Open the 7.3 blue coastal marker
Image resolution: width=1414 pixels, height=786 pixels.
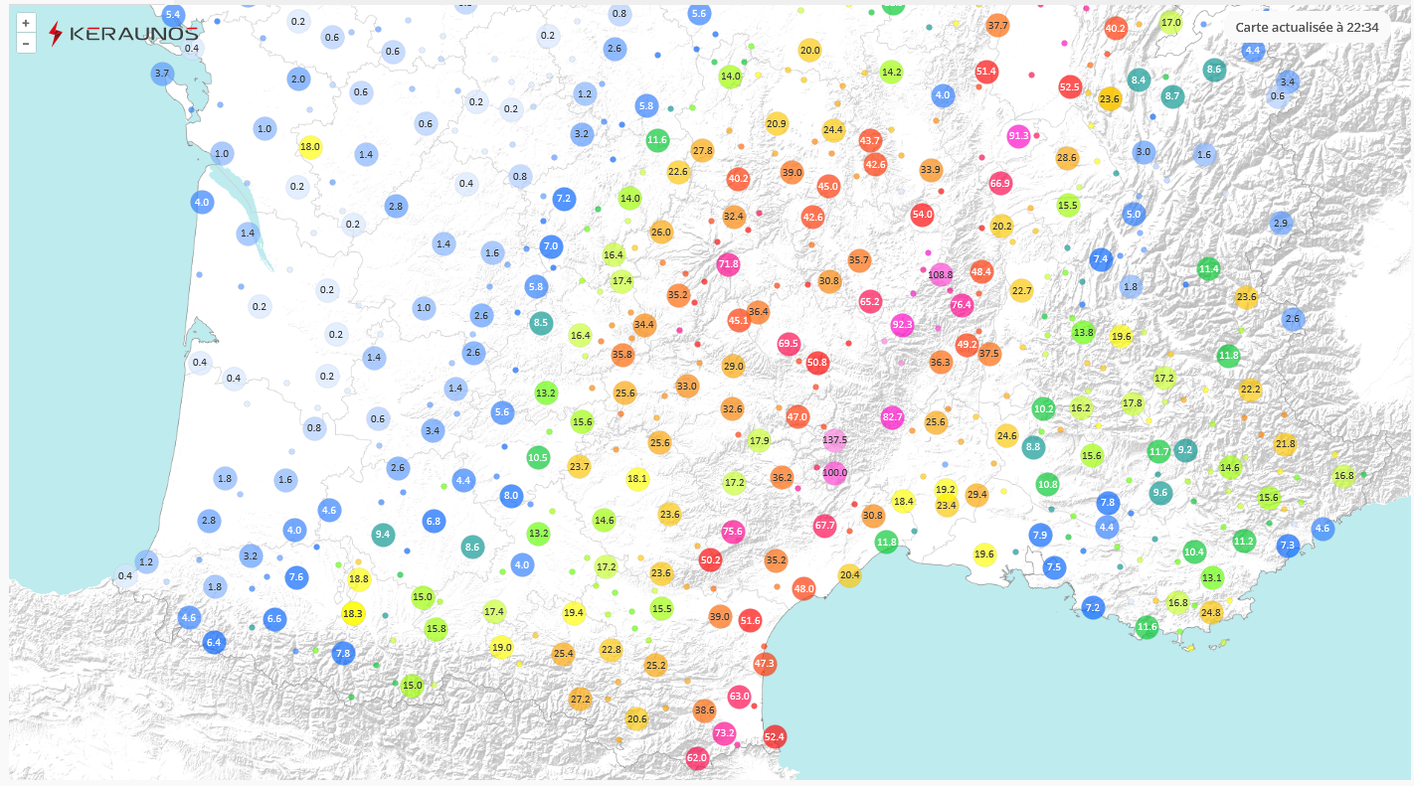tap(1288, 545)
